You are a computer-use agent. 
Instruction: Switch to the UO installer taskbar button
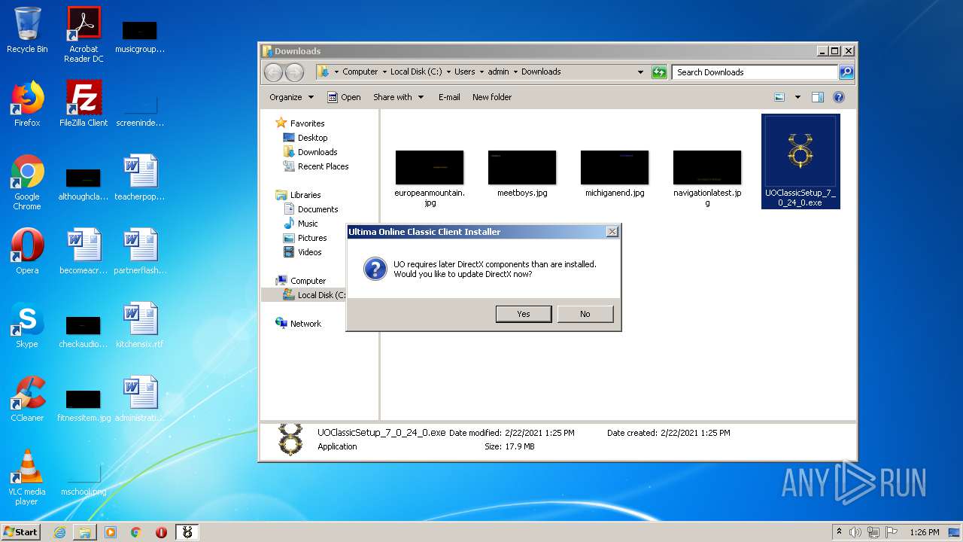187,532
